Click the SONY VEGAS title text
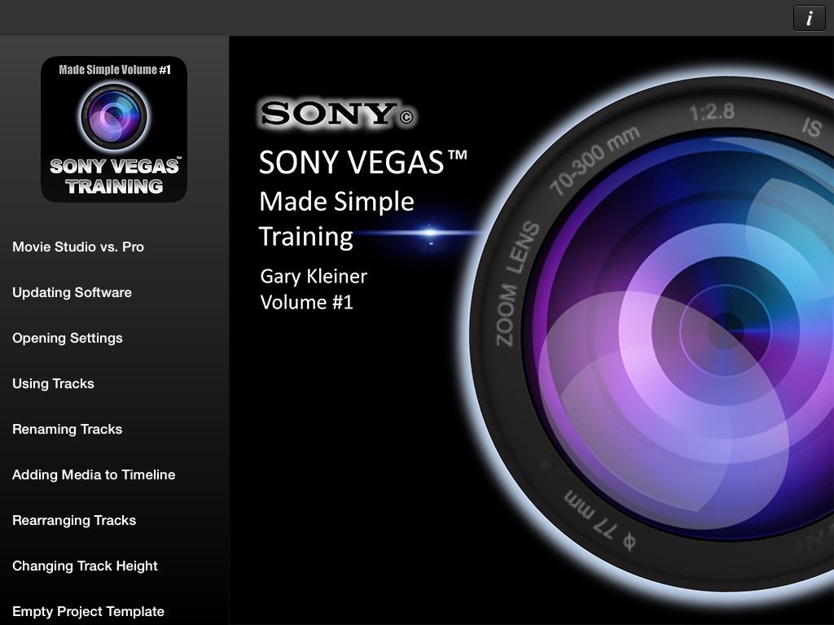 point(362,162)
